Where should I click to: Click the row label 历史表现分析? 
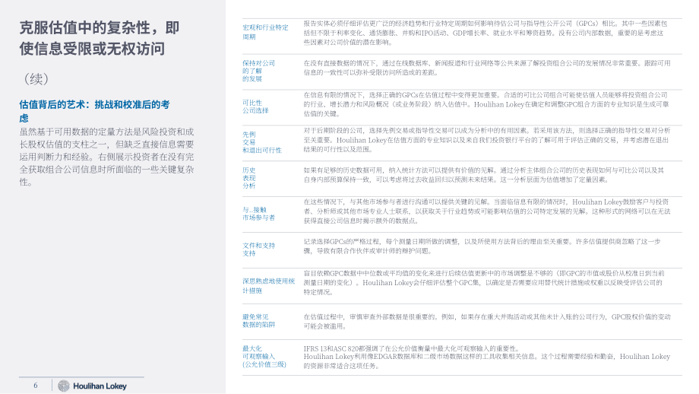pyautogui.click(x=249, y=178)
